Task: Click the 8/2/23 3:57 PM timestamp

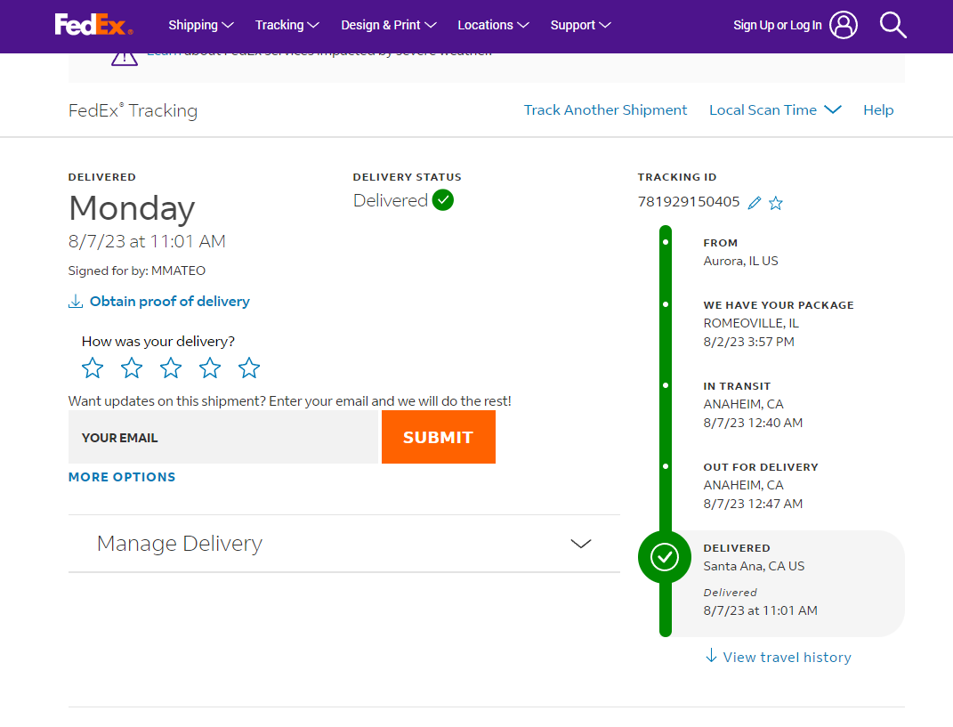Action: click(748, 342)
